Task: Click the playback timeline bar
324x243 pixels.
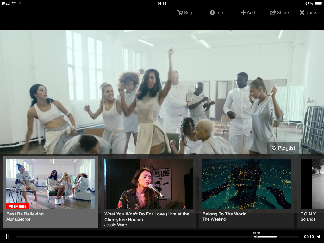Action: click(158, 237)
